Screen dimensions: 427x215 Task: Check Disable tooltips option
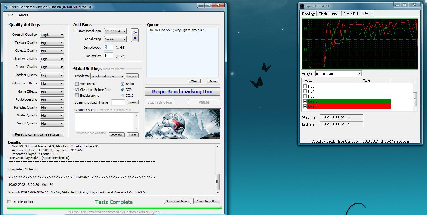[9, 202]
